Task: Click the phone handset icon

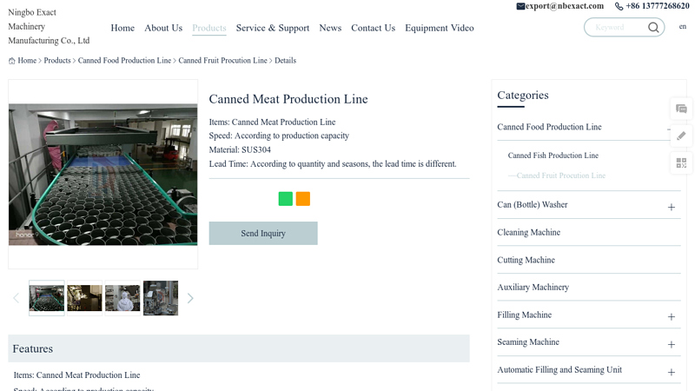Action: point(619,6)
